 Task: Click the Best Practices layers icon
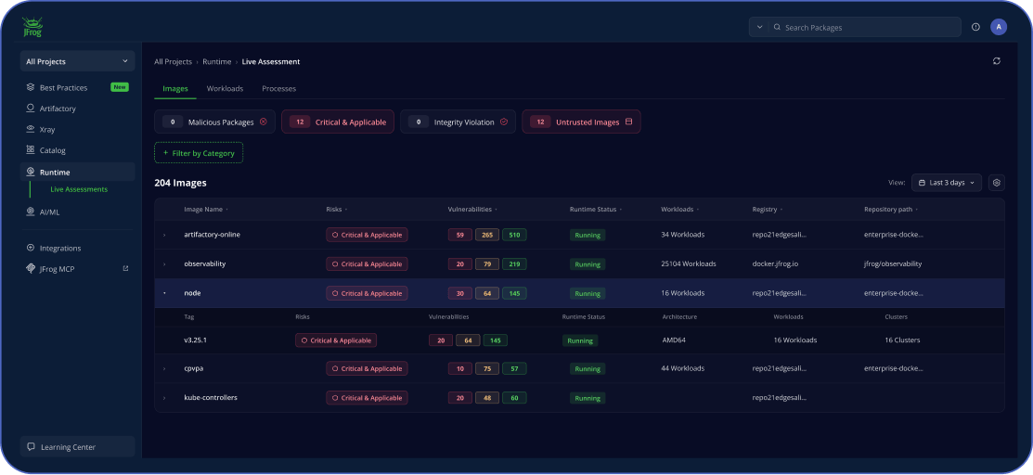pyautogui.click(x=31, y=87)
